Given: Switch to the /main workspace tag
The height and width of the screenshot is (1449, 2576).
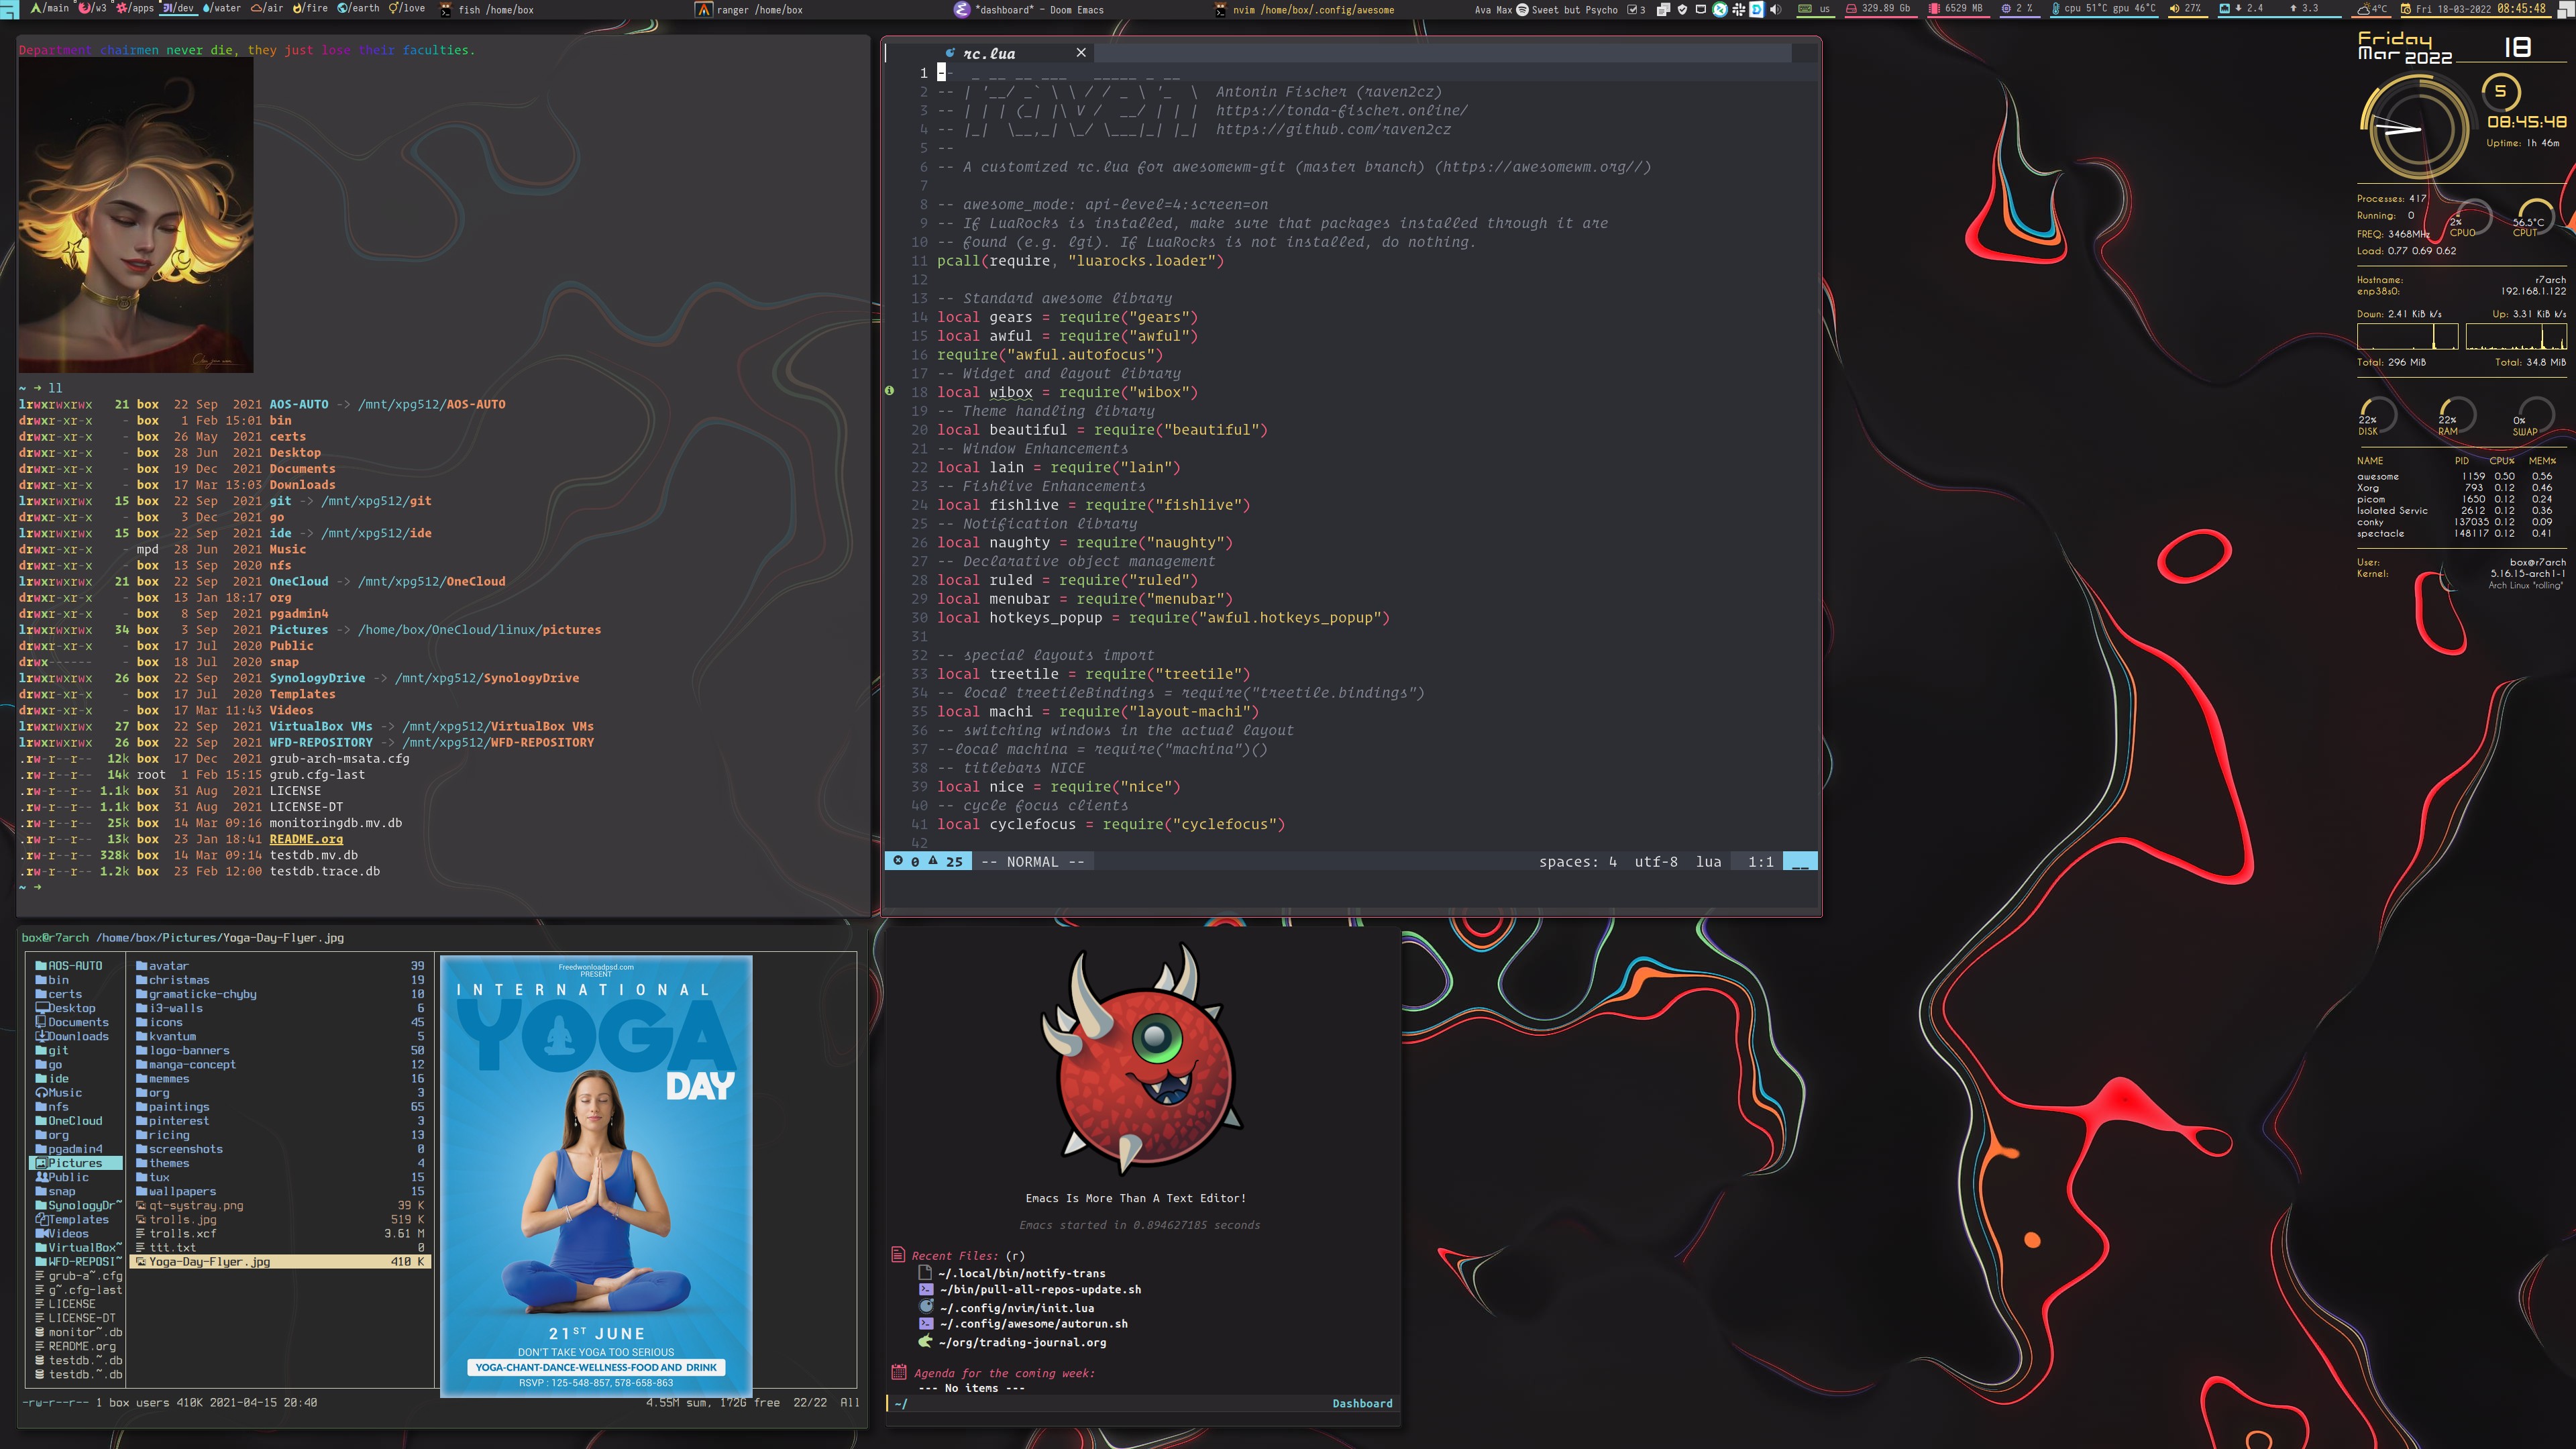Looking at the screenshot, I should pyautogui.click(x=50, y=9).
